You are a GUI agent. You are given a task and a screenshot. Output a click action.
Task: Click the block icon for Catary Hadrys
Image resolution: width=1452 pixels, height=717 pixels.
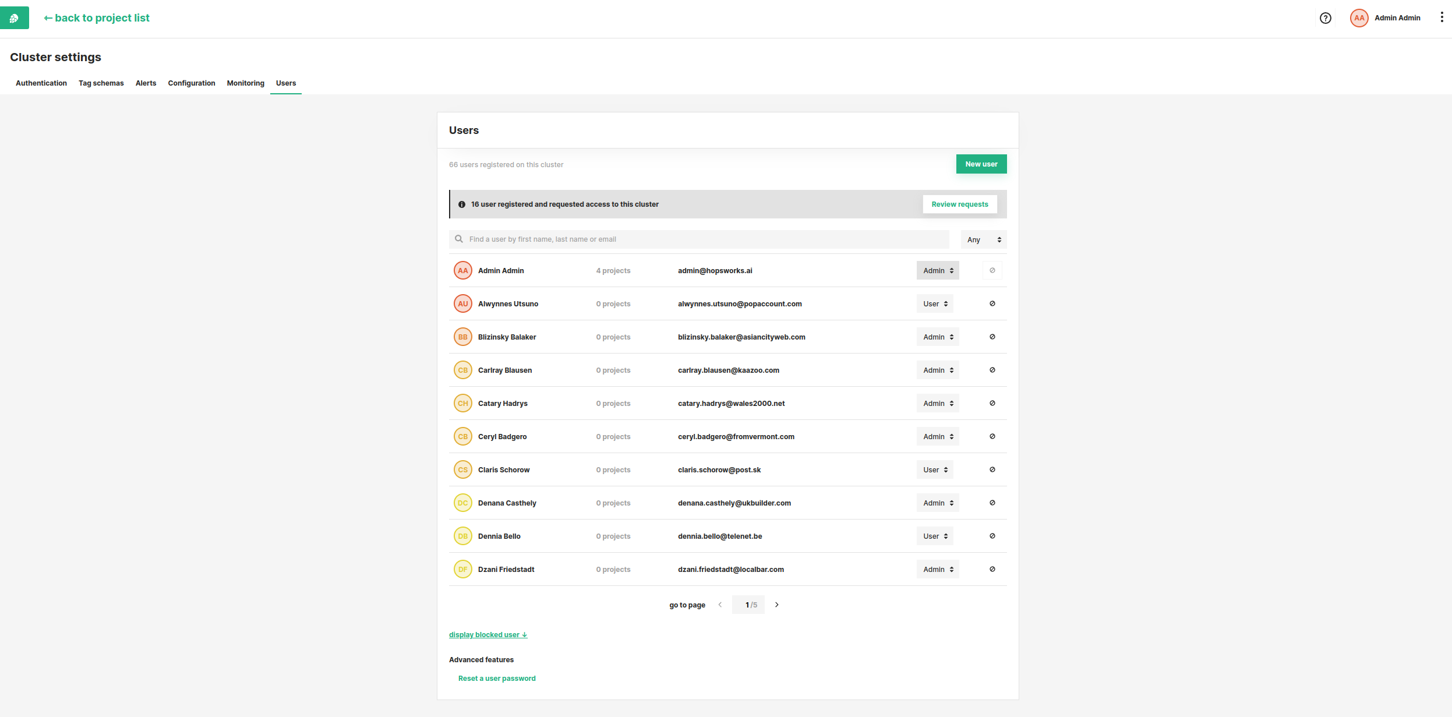tap(992, 403)
